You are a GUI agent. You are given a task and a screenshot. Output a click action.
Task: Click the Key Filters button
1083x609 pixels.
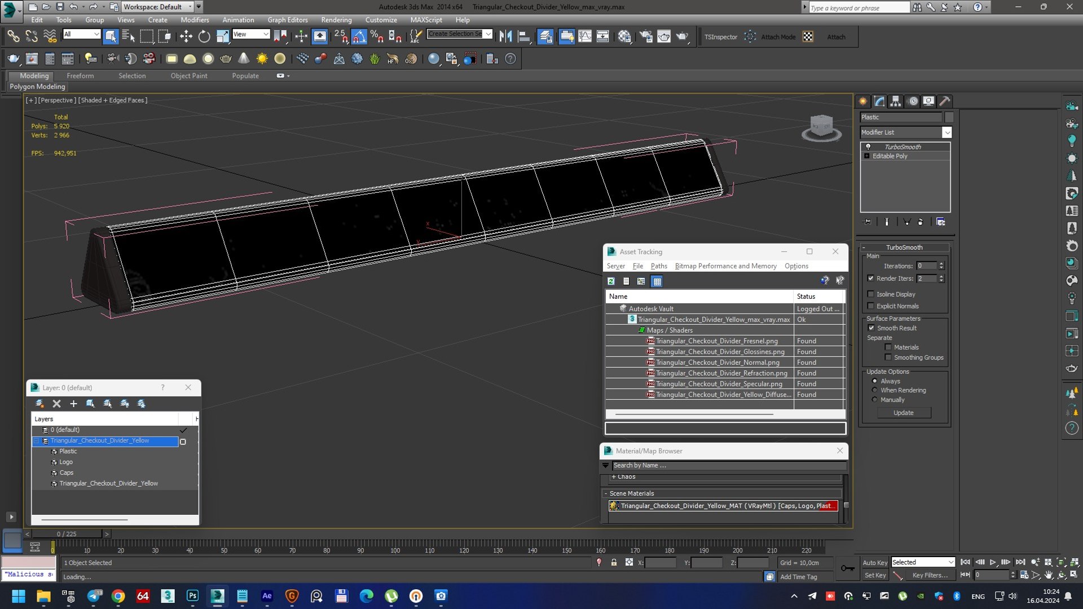pyautogui.click(x=930, y=575)
